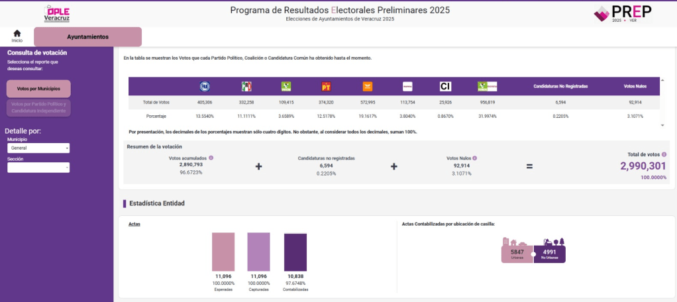Click the OPLE Veracruz logo
Viewport: 677px width, 302px height.
coord(56,13)
